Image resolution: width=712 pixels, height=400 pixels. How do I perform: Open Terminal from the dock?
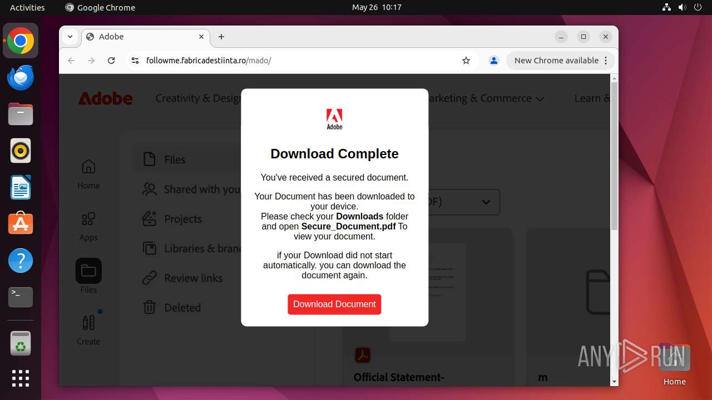click(x=21, y=297)
